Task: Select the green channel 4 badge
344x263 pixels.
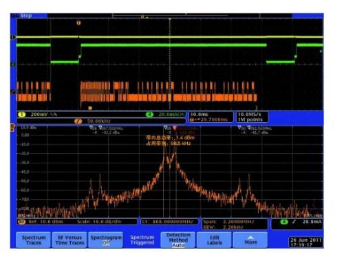Action: (x=149, y=115)
